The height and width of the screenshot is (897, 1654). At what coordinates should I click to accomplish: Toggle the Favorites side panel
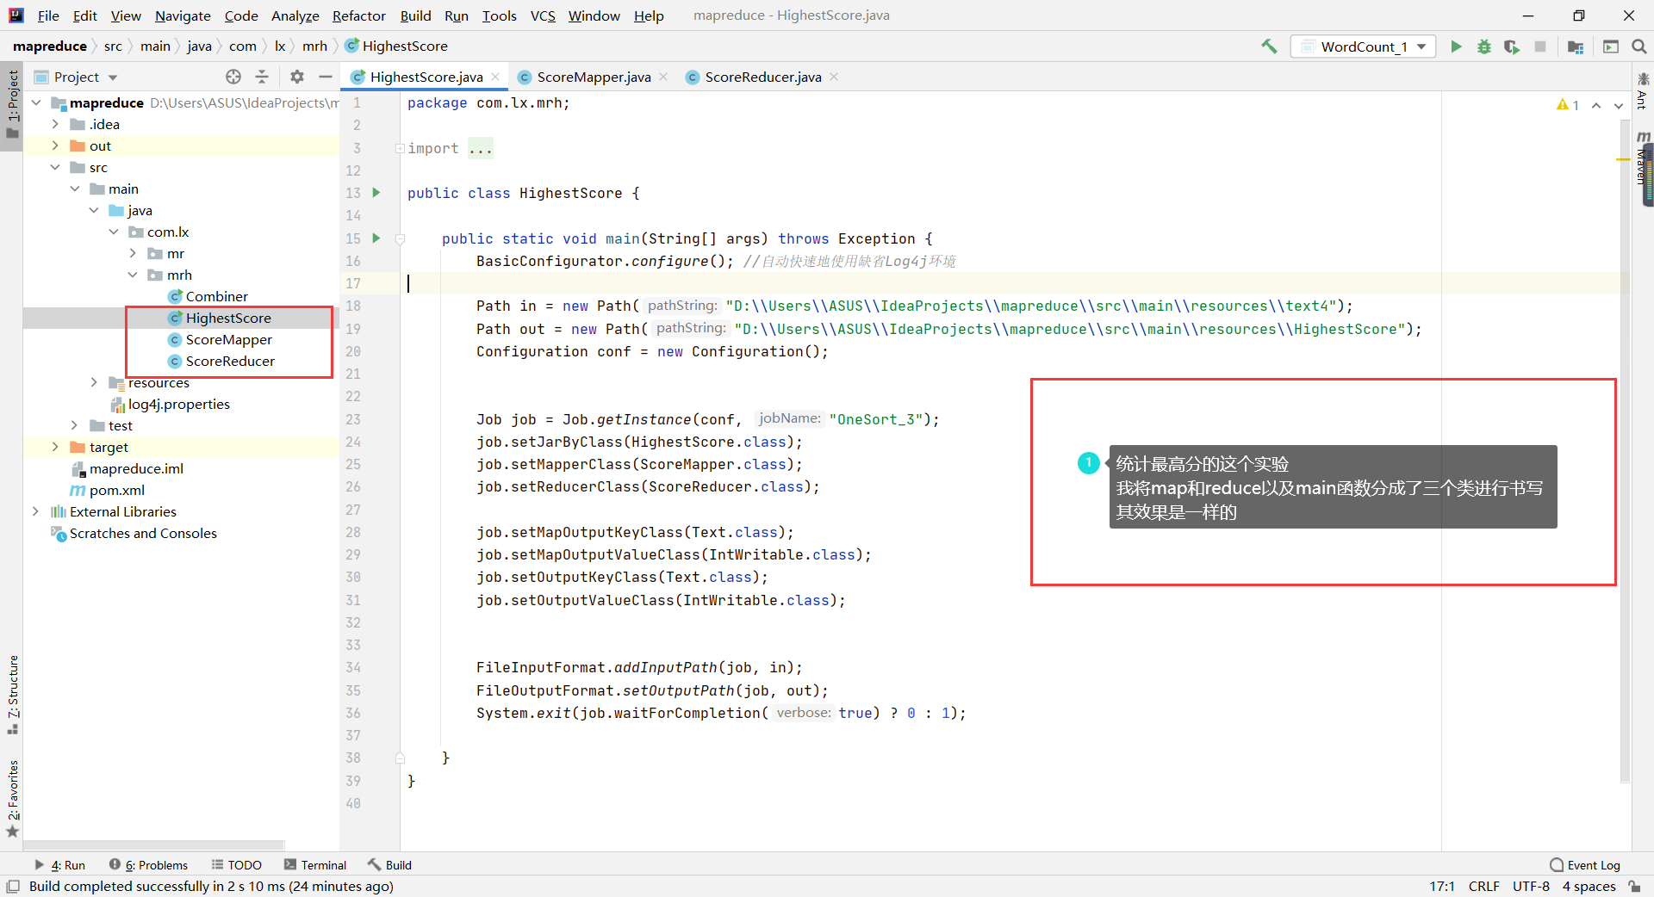pyautogui.click(x=12, y=798)
